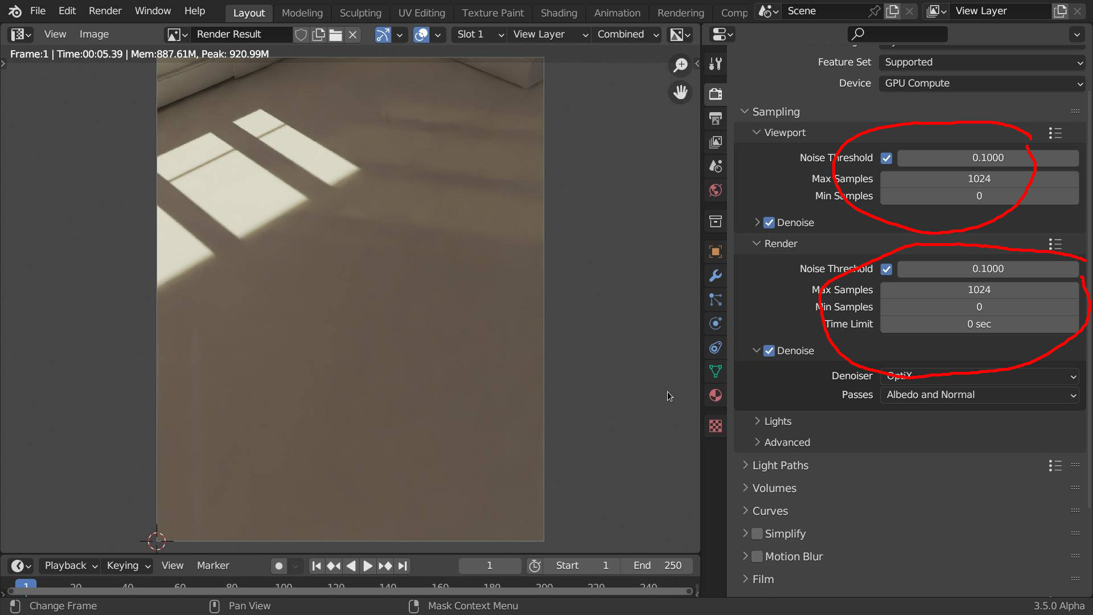Pin the current scene

pos(874,11)
